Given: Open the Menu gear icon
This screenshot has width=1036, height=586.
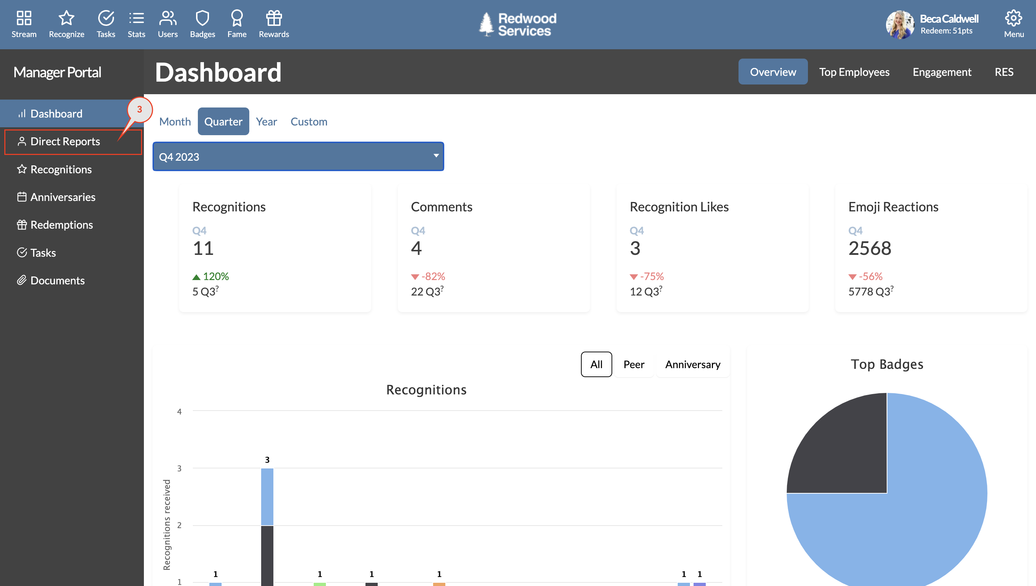Looking at the screenshot, I should tap(1013, 18).
